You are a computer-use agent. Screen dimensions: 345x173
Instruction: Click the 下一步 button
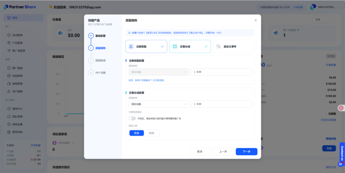point(246,152)
